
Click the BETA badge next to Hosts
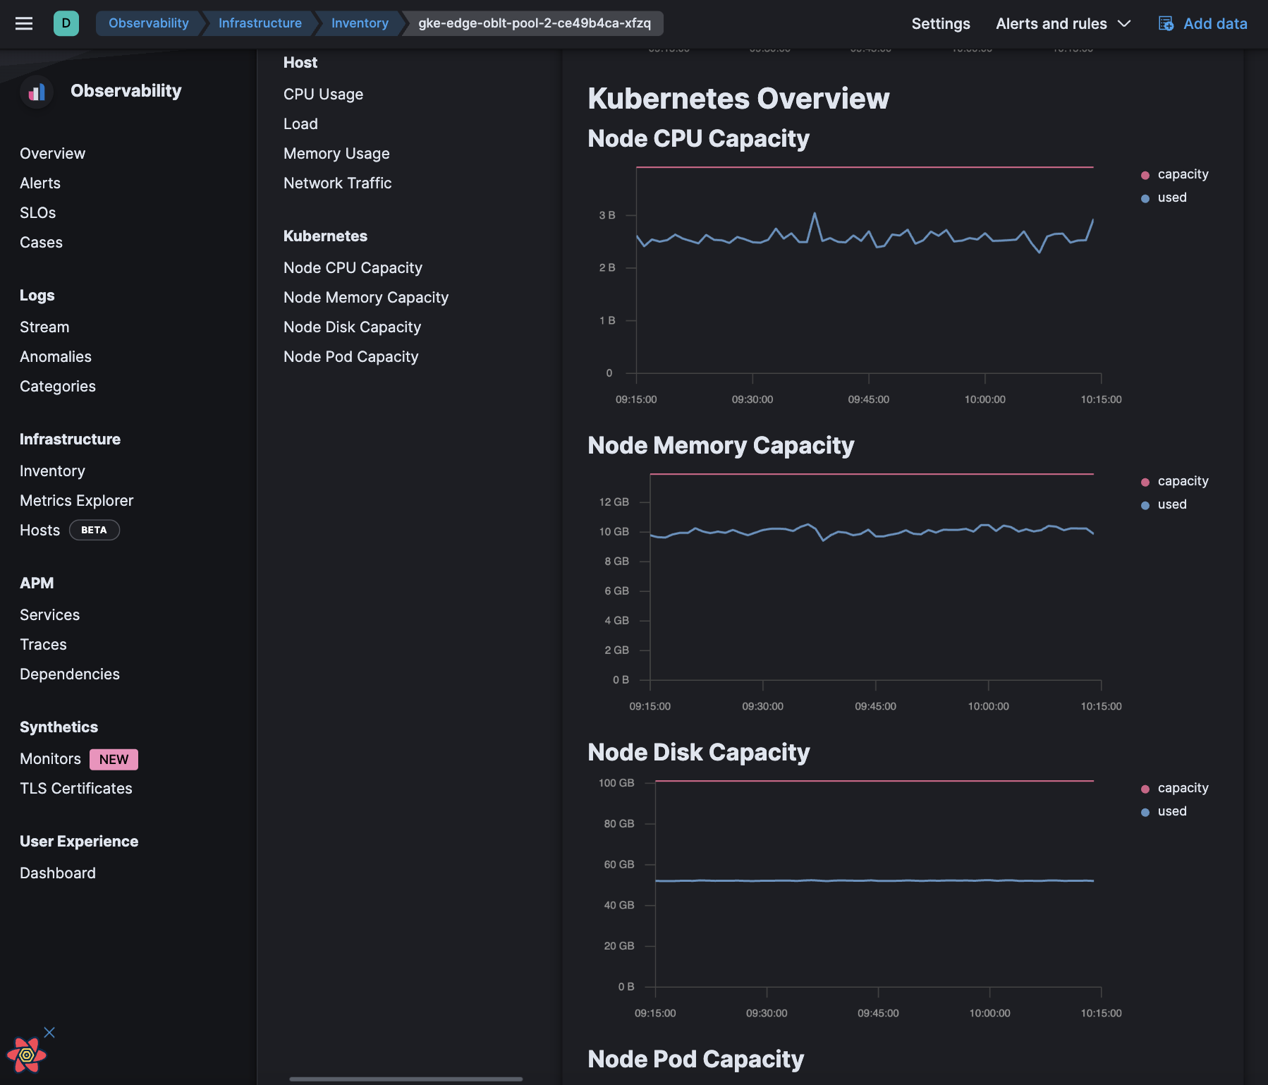pyautogui.click(x=95, y=530)
